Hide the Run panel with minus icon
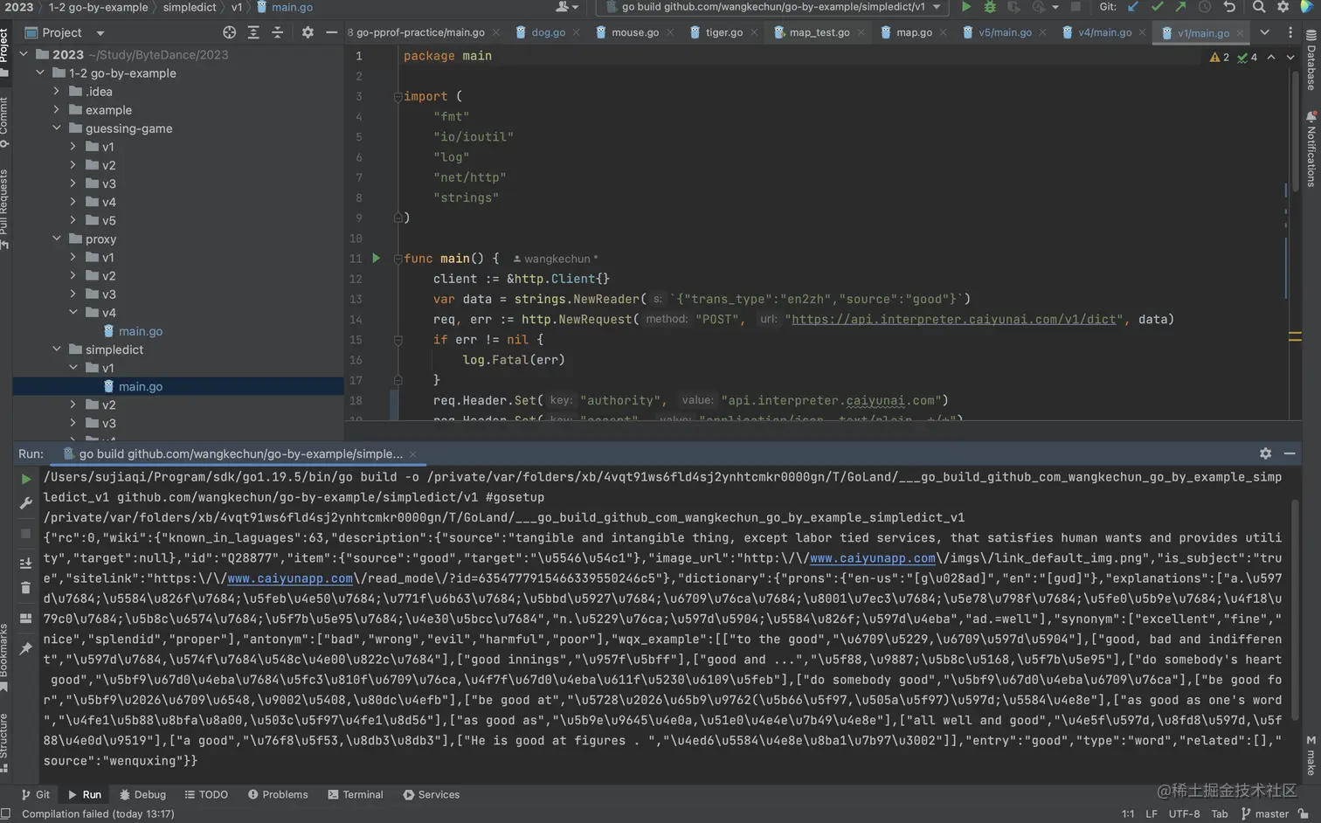1321x823 pixels. click(1290, 453)
